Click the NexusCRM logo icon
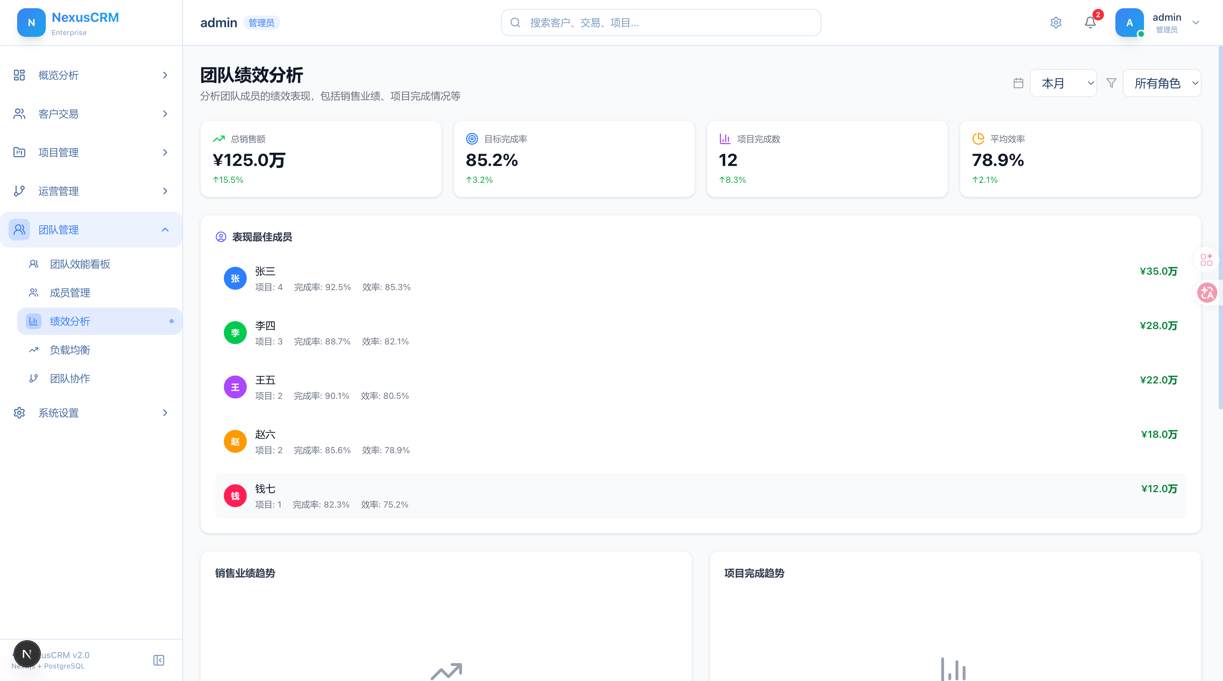1223x681 pixels. 31,22
